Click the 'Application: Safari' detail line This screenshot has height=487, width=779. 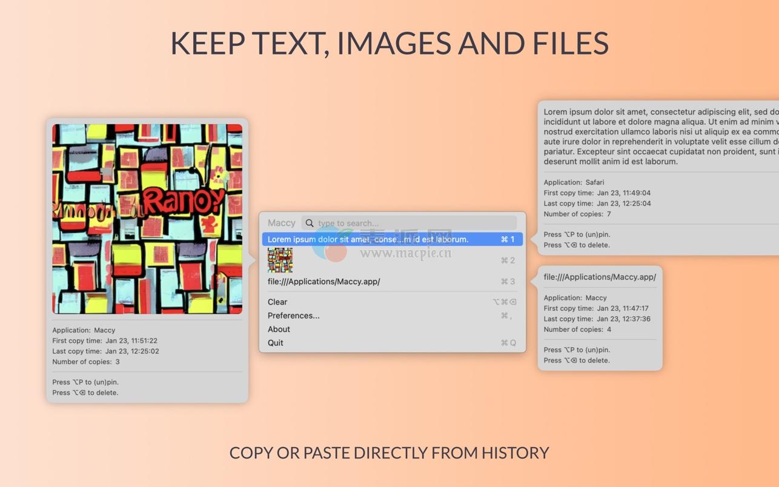pos(574,182)
